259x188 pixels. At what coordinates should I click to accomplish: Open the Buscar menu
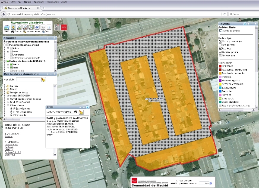[16, 31]
